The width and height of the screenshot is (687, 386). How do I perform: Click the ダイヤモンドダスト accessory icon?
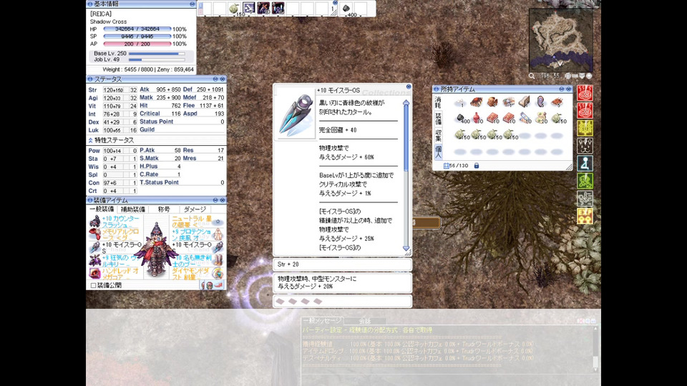coord(218,274)
